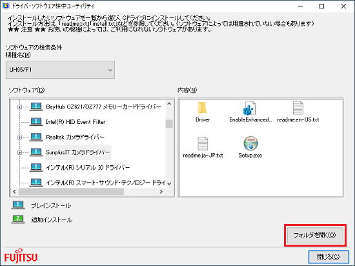The width and height of the screenshot is (355, 266).
Task: Select BayHub OZ621/OZ777 メモリーカードドライバー row
Action: 103,107
